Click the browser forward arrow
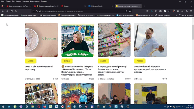 coord(7,11)
